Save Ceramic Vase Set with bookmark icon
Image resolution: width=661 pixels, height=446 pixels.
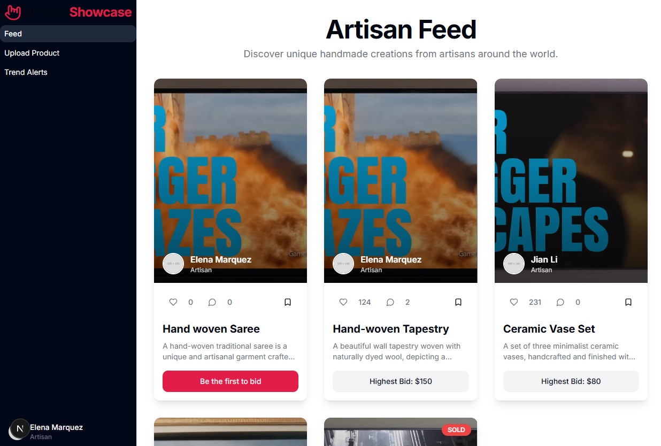click(628, 302)
